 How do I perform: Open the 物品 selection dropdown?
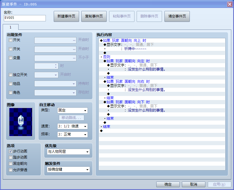[x=55, y=84]
